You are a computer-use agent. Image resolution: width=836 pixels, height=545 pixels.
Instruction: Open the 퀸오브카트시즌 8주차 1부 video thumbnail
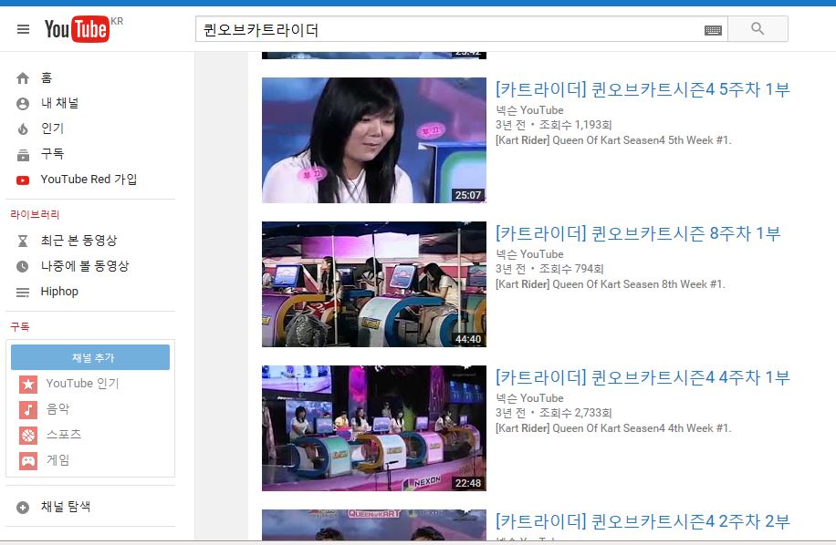point(373,284)
